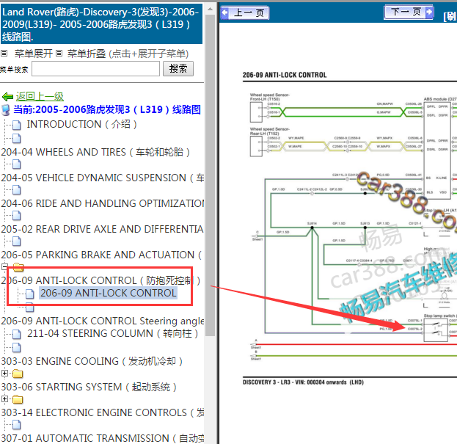The width and height of the screenshot is (457, 444).
Task: Click page icon above 204-05 VEHICLE DYNAMIC SUSPENSION
Action: click(17, 164)
